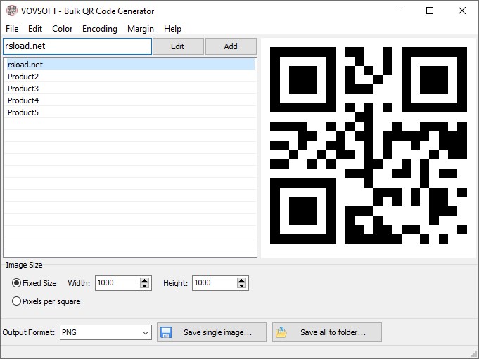This screenshot has width=479, height=359.
Task: Click the Edit button next to the text field
Action: [178, 46]
